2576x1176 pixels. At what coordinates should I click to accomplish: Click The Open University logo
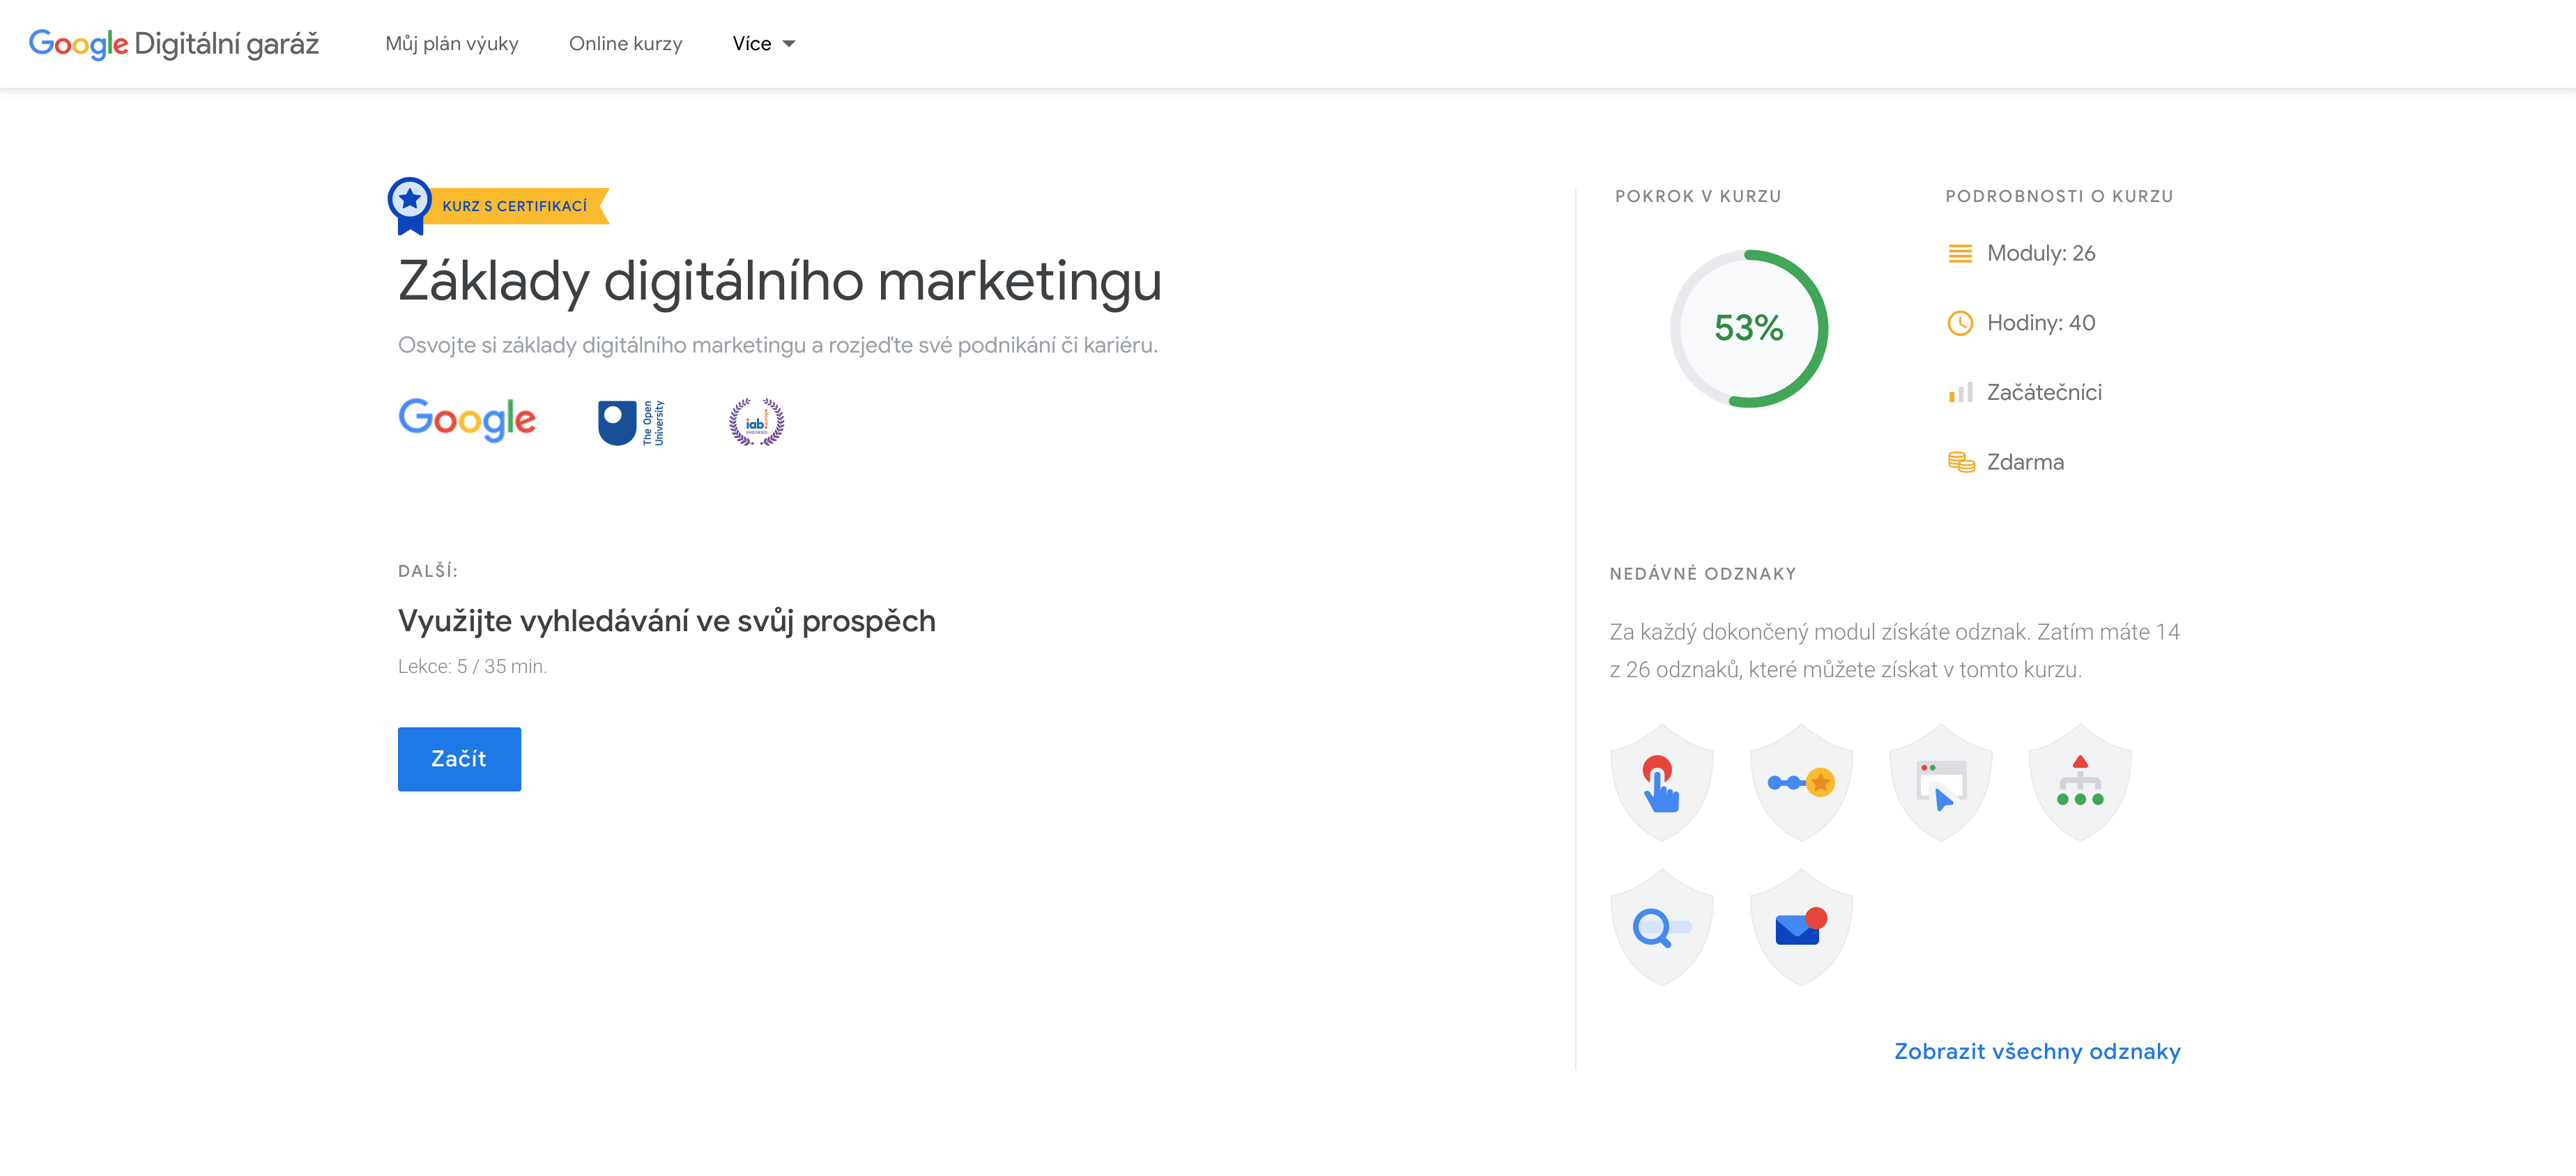[630, 422]
